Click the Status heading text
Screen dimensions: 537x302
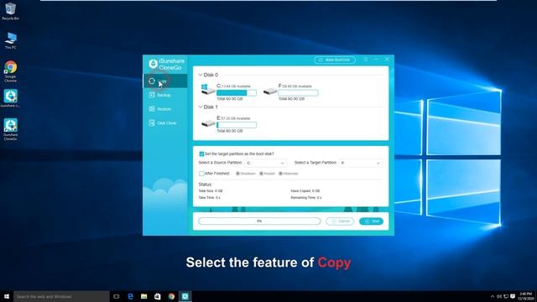pos(205,185)
